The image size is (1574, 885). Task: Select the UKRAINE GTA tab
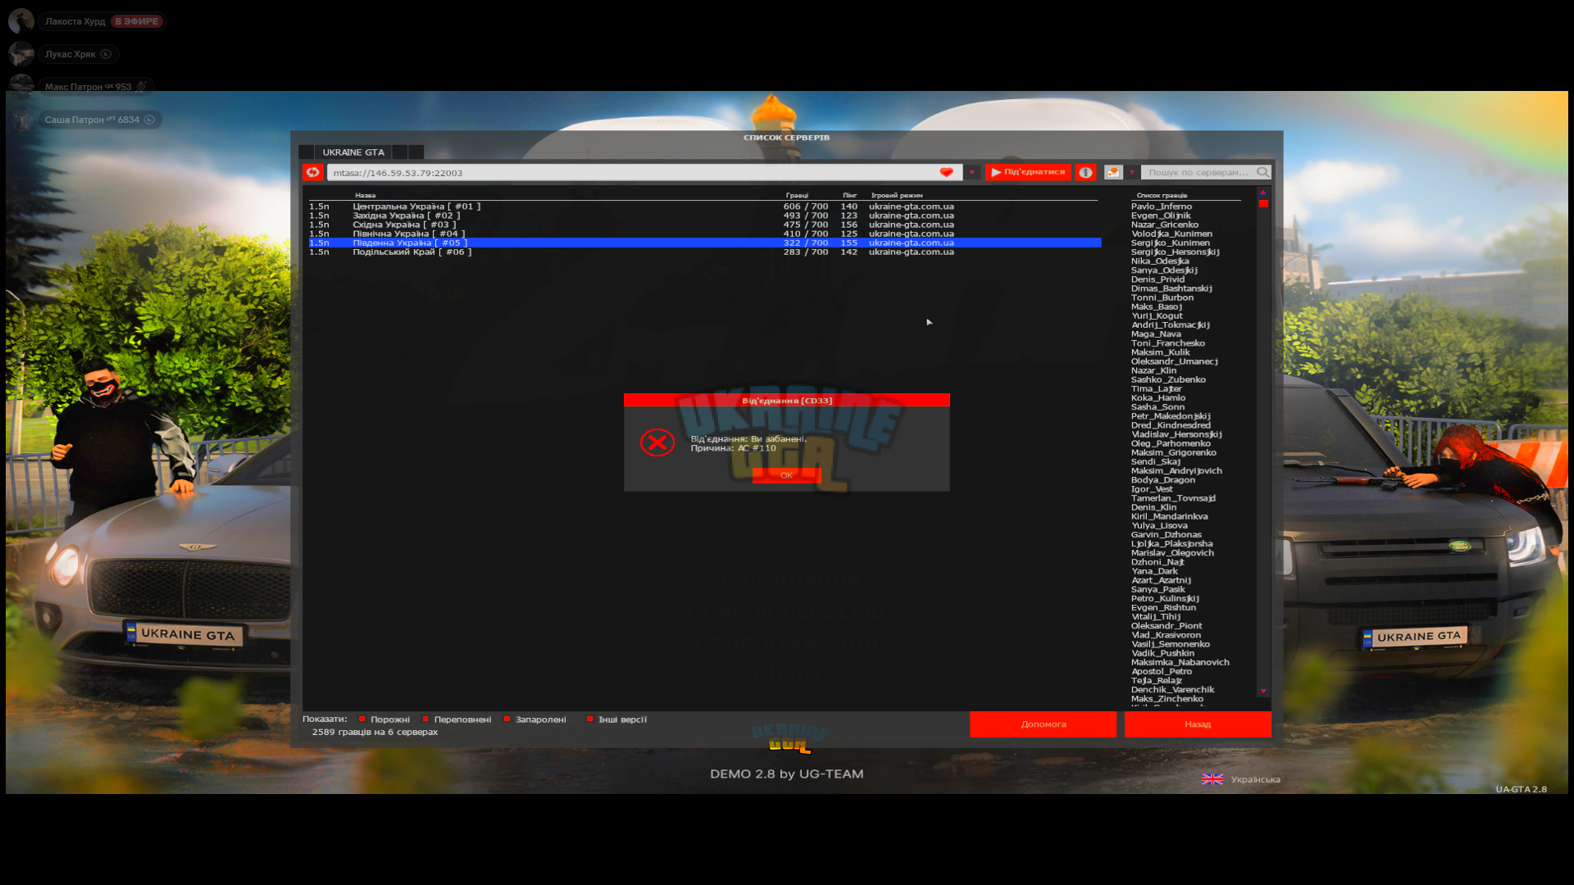(353, 152)
